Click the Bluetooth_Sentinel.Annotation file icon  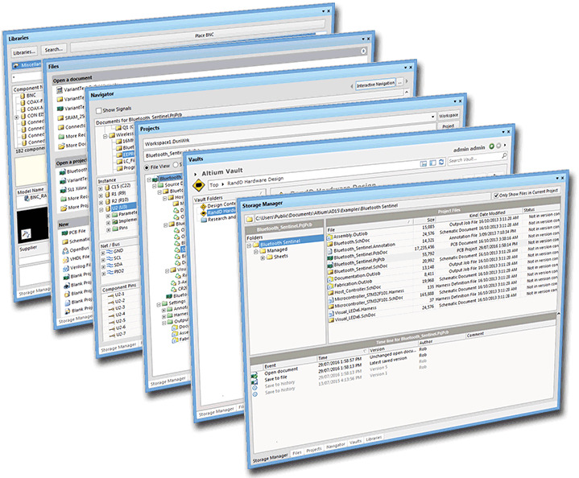pyautogui.click(x=329, y=251)
